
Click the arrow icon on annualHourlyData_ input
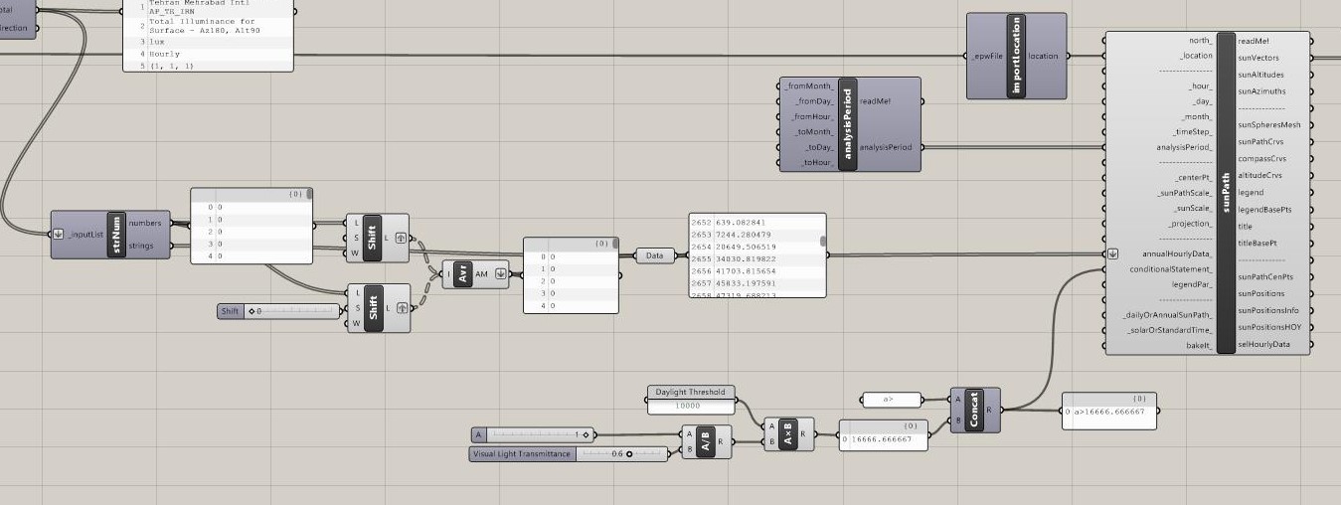pyautogui.click(x=1113, y=253)
